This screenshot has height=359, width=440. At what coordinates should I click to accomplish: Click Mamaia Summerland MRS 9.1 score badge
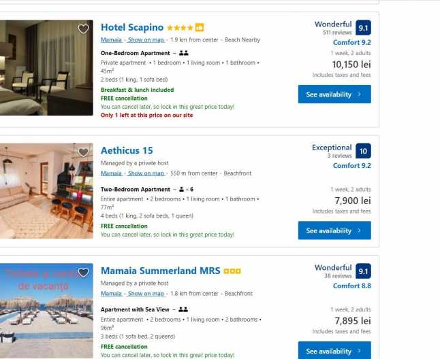[x=364, y=271]
